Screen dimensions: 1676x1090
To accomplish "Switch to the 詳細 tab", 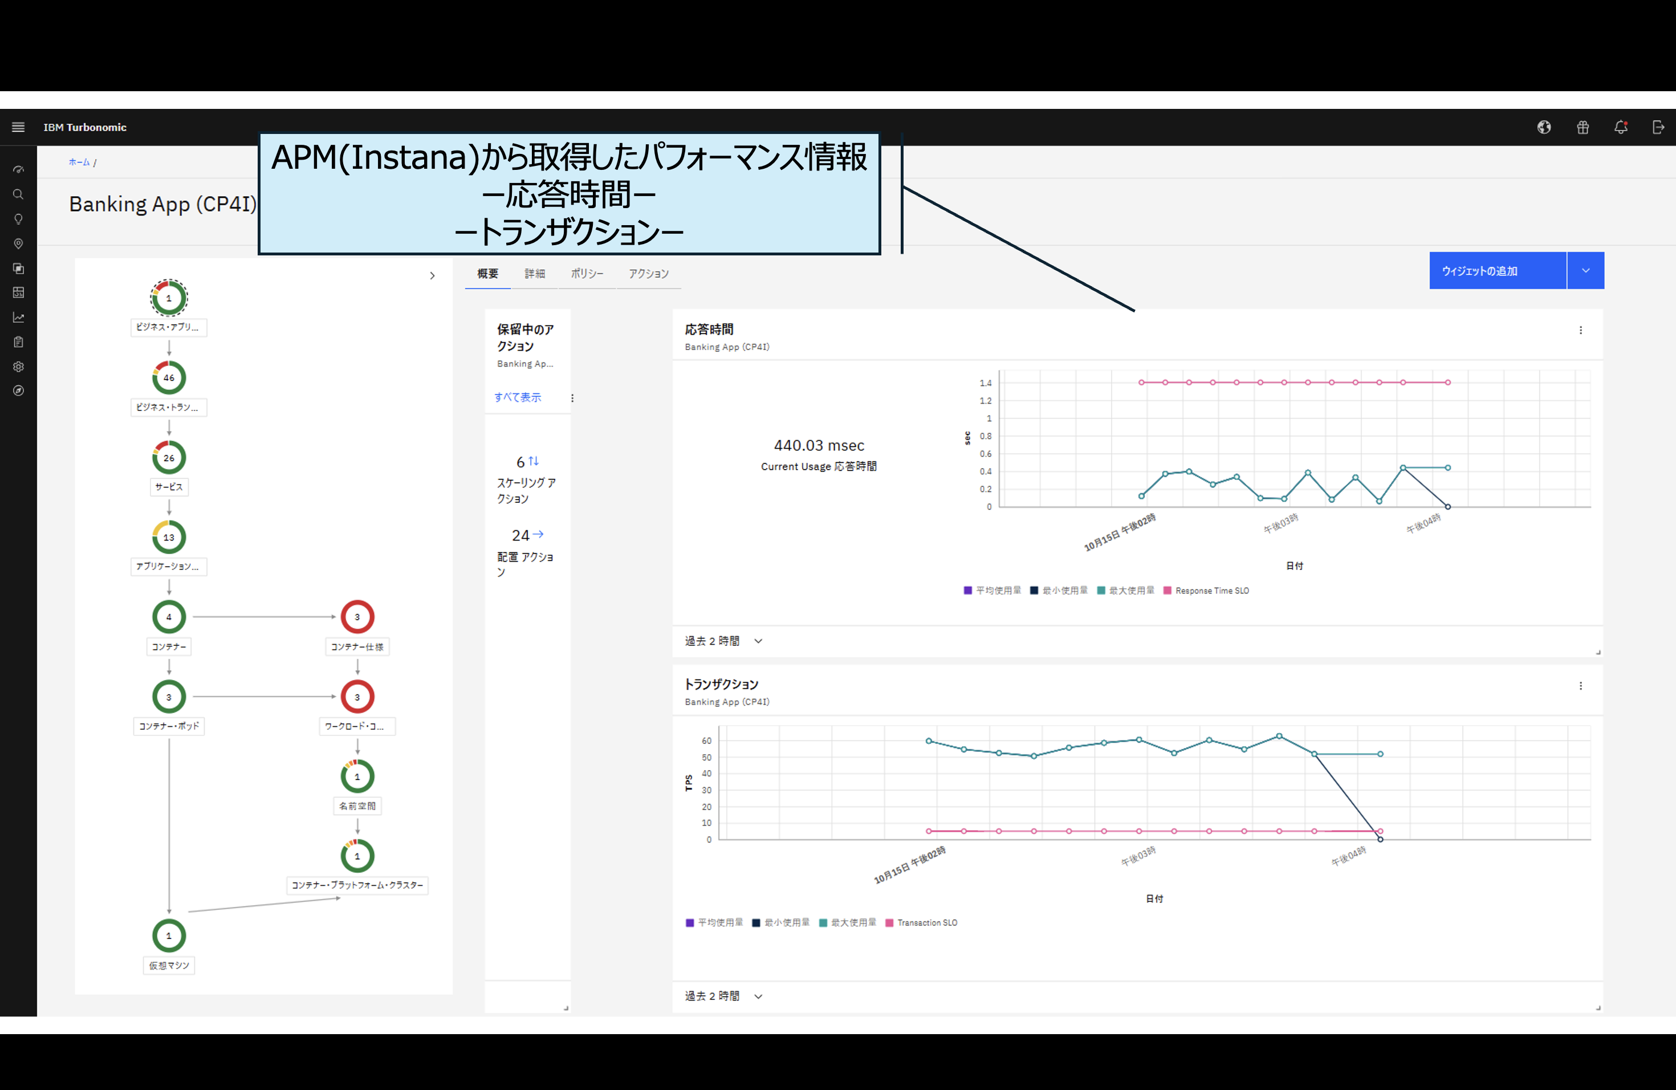I will coord(535,274).
